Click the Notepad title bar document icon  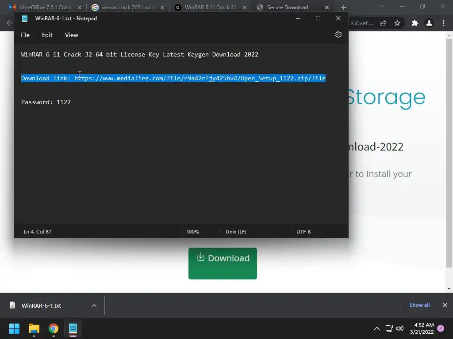click(x=25, y=19)
